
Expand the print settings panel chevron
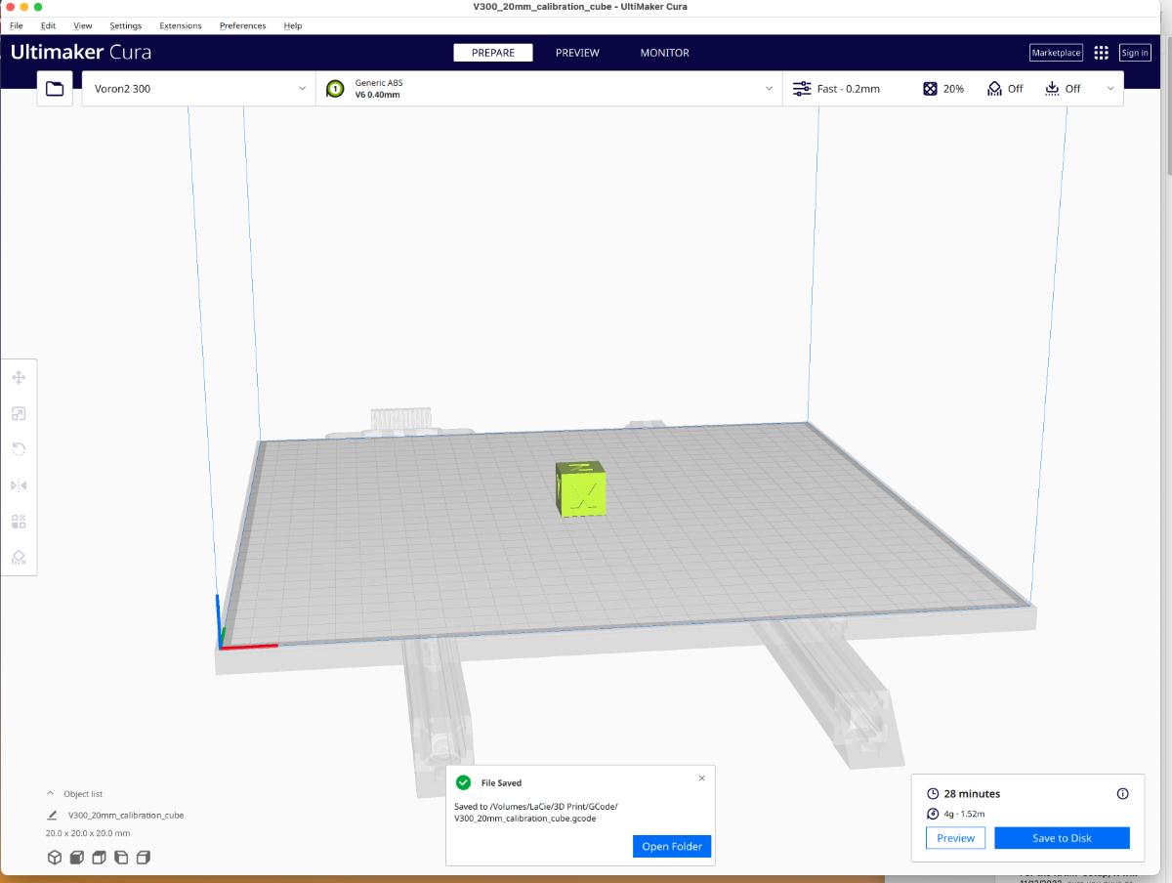(x=1110, y=89)
